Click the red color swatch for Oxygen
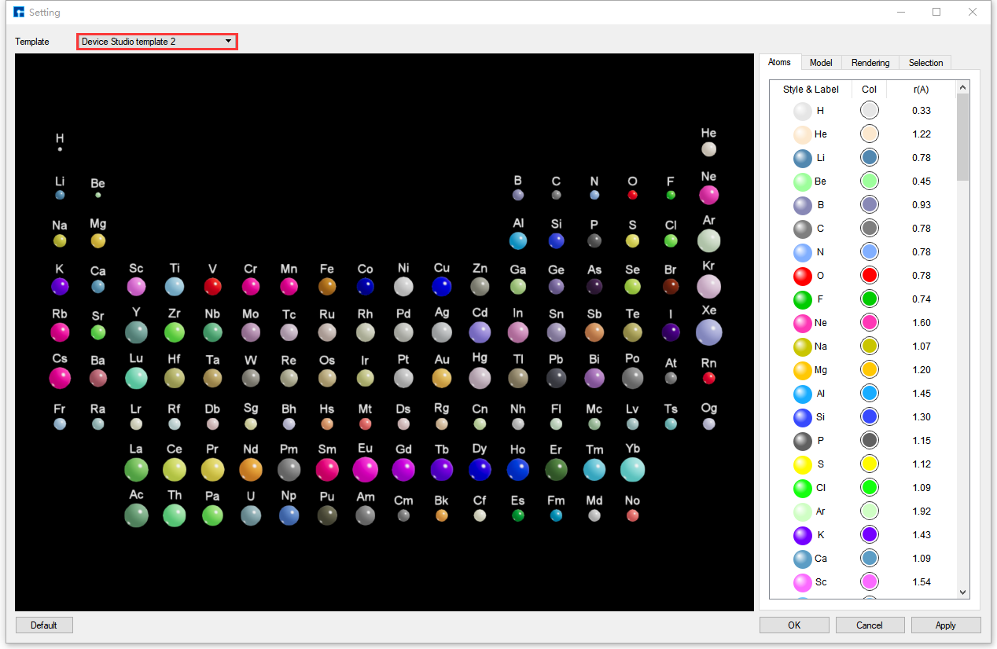The width and height of the screenshot is (997, 649). click(x=869, y=275)
